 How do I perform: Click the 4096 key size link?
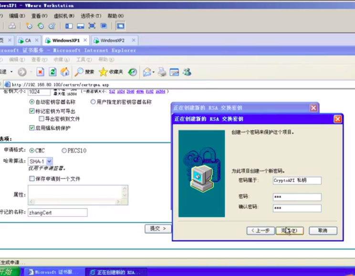pyautogui.click(x=140, y=92)
